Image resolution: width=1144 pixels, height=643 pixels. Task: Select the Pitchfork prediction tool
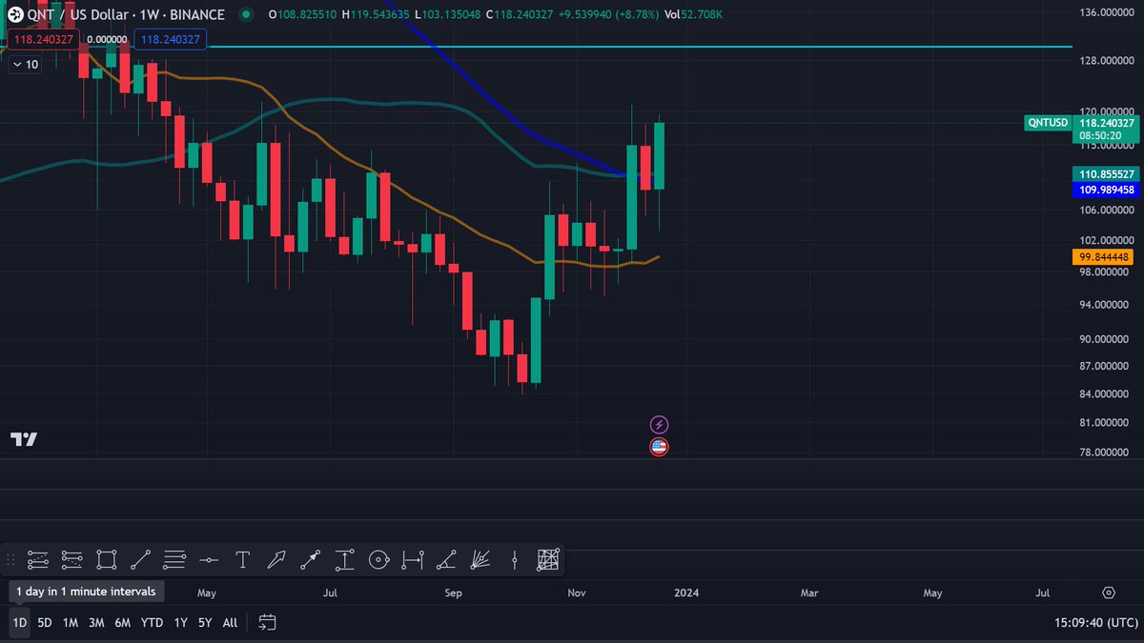pyautogui.click(x=480, y=560)
